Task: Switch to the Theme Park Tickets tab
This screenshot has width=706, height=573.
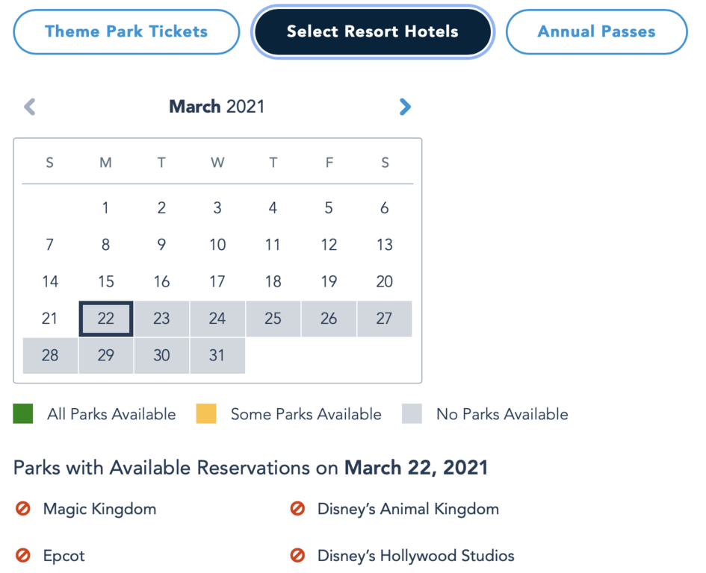Action: coord(126,31)
